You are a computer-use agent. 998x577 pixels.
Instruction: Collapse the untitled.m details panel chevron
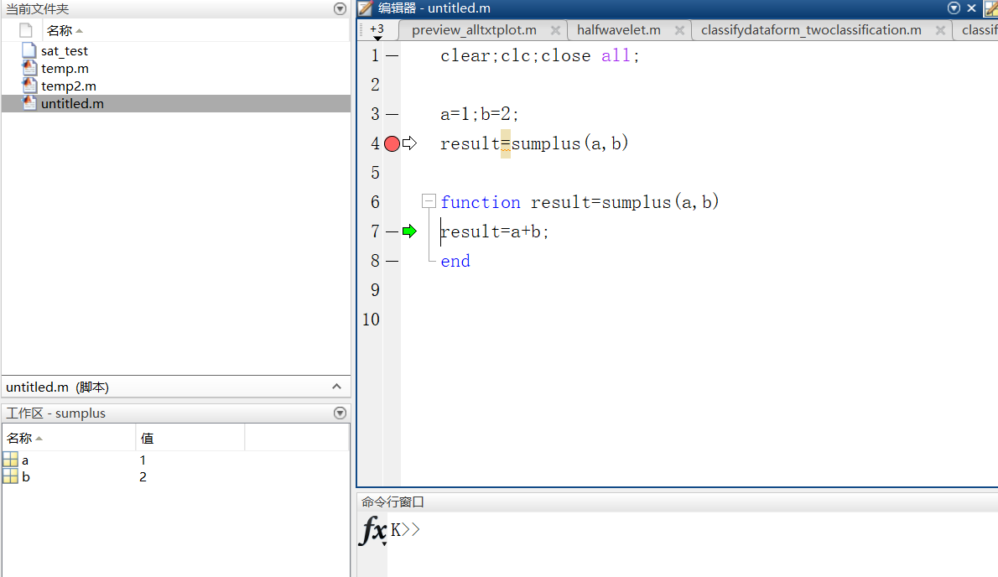336,387
